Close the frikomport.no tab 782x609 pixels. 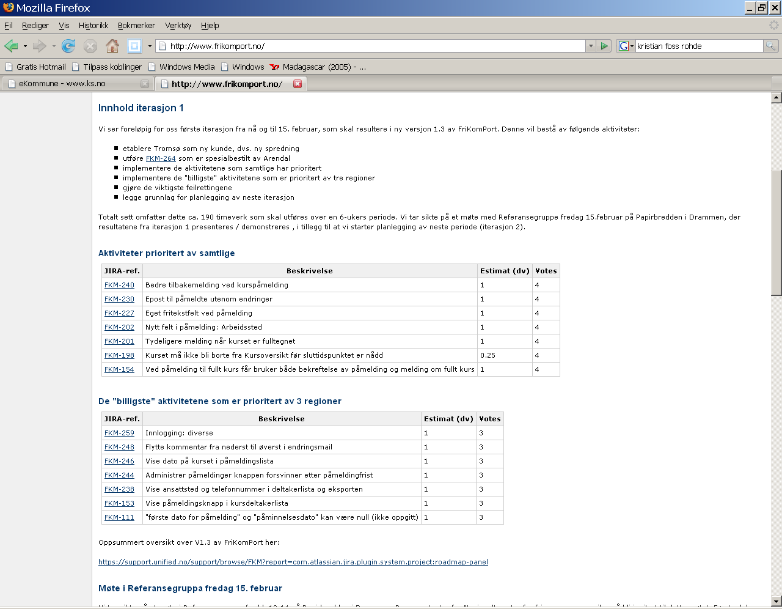tap(298, 84)
